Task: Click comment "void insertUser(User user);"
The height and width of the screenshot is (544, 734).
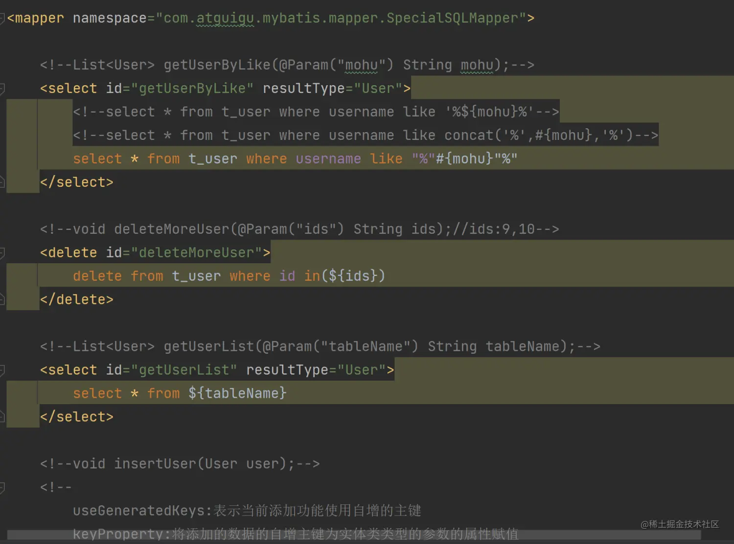Action: click(180, 464)
